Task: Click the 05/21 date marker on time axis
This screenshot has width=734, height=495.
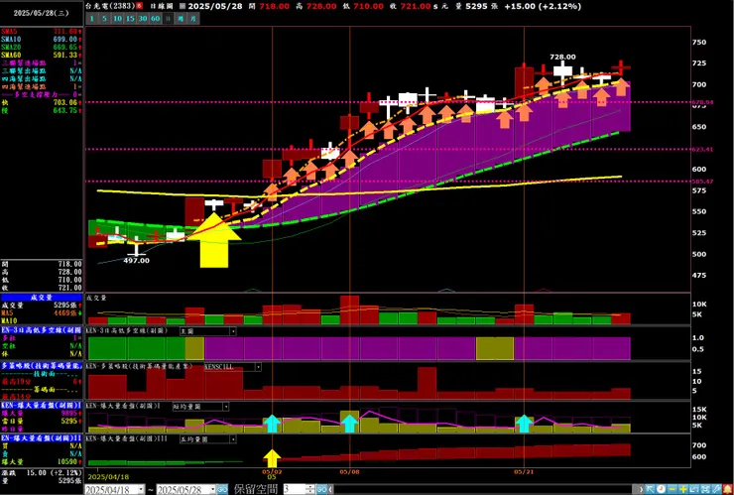Action: (525, 471)
